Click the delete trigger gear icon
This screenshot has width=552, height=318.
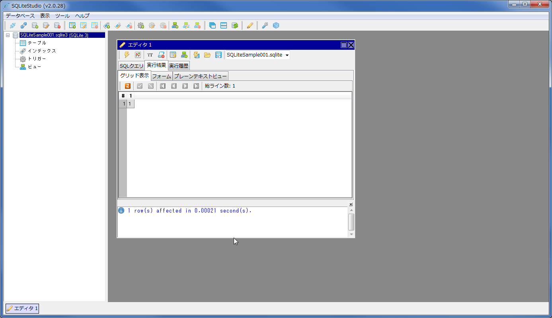pos(163,25)
